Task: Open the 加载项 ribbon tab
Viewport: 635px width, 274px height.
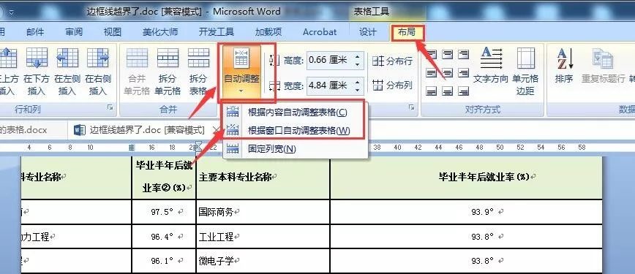Action: tap(268, 32)
